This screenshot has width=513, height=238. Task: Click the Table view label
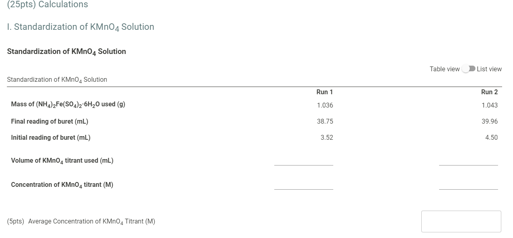click(444, 69)
